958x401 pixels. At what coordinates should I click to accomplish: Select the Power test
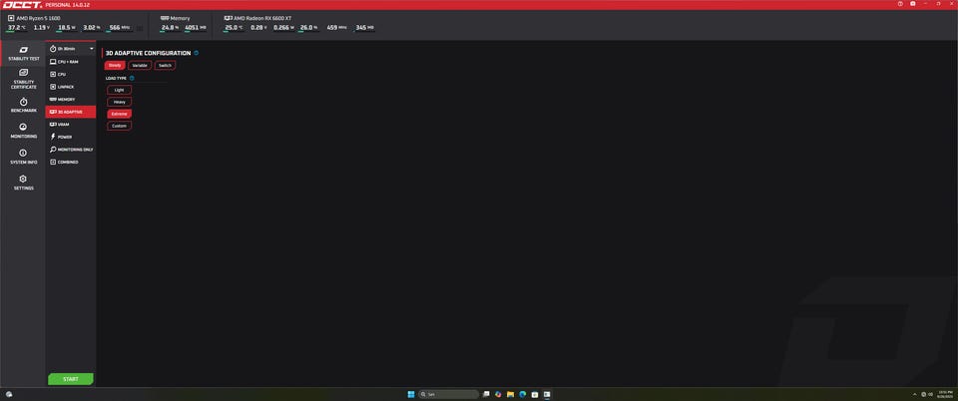pyautogui.click(x=71, y=137)
